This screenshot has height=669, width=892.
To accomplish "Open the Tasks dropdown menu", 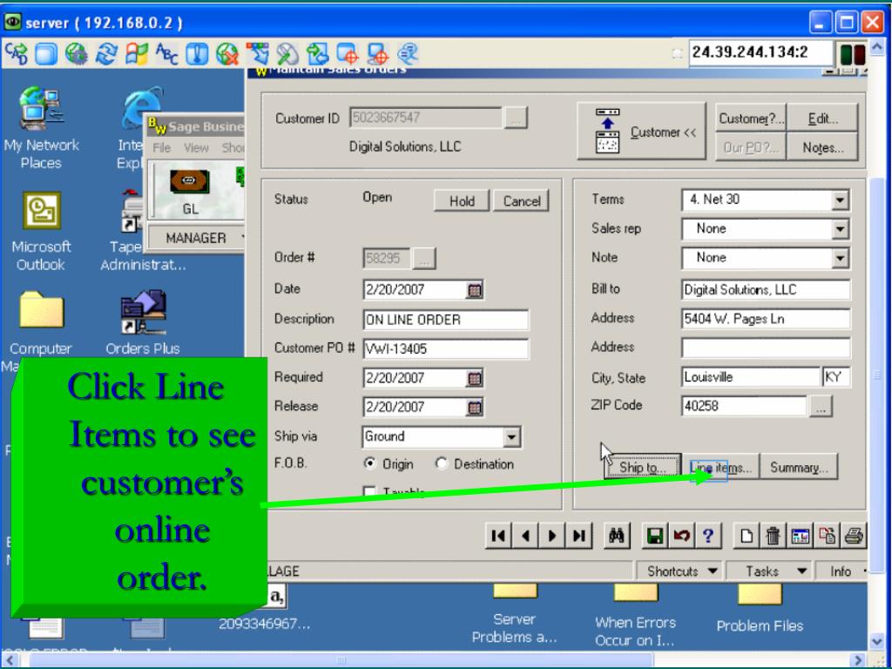I will [x=771, y=571].
